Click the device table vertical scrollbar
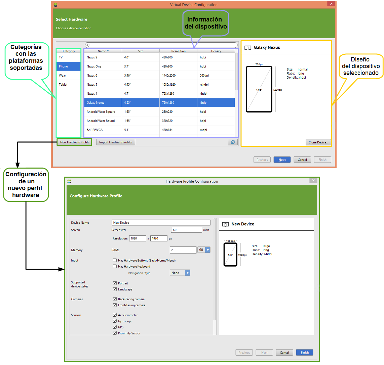384x365 pixels. 236,72
